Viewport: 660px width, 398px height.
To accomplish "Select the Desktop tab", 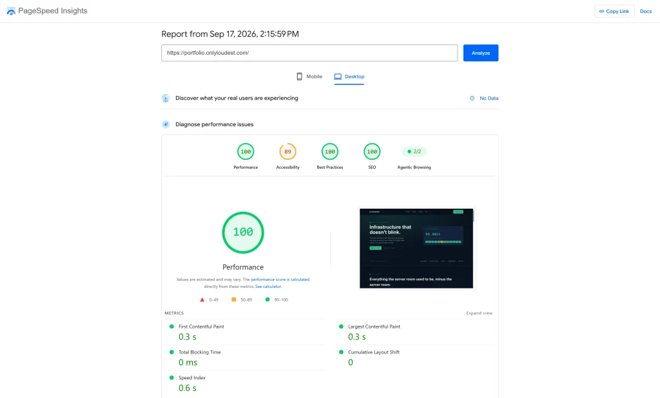I will point(349,77).
